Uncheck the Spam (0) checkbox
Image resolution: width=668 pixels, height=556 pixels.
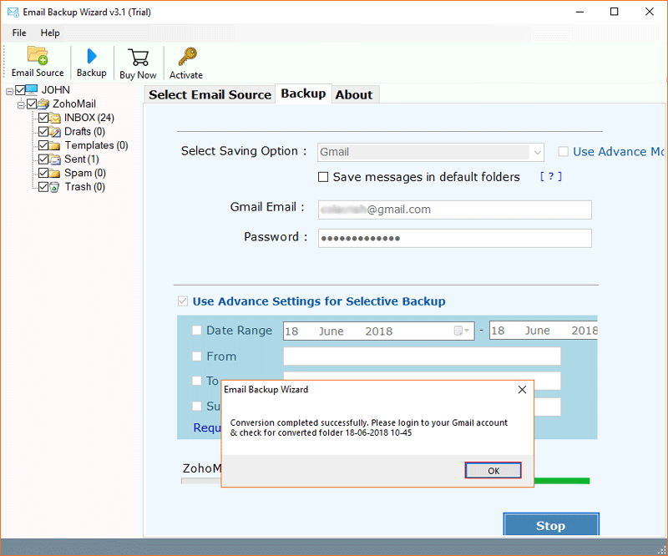point(43,173)
